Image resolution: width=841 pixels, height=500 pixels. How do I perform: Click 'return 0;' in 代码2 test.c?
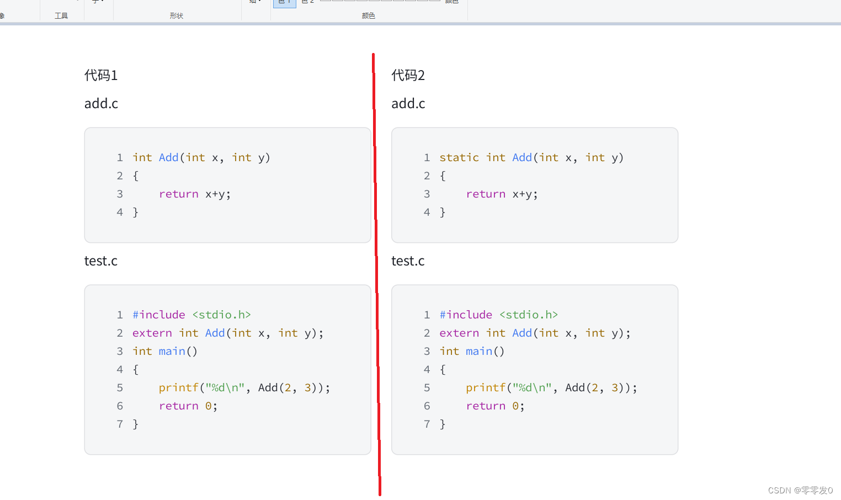(495, 406)
